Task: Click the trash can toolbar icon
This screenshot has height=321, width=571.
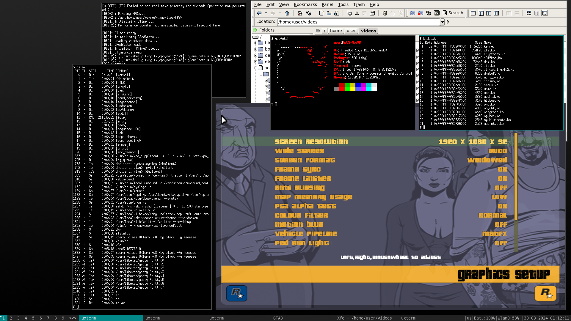Action: (385, 13)
